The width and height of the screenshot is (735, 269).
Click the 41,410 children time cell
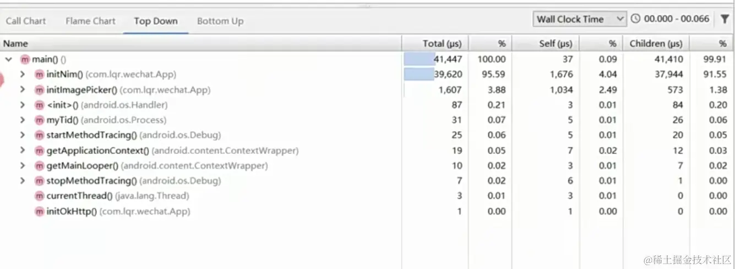(x=669, y=59)
